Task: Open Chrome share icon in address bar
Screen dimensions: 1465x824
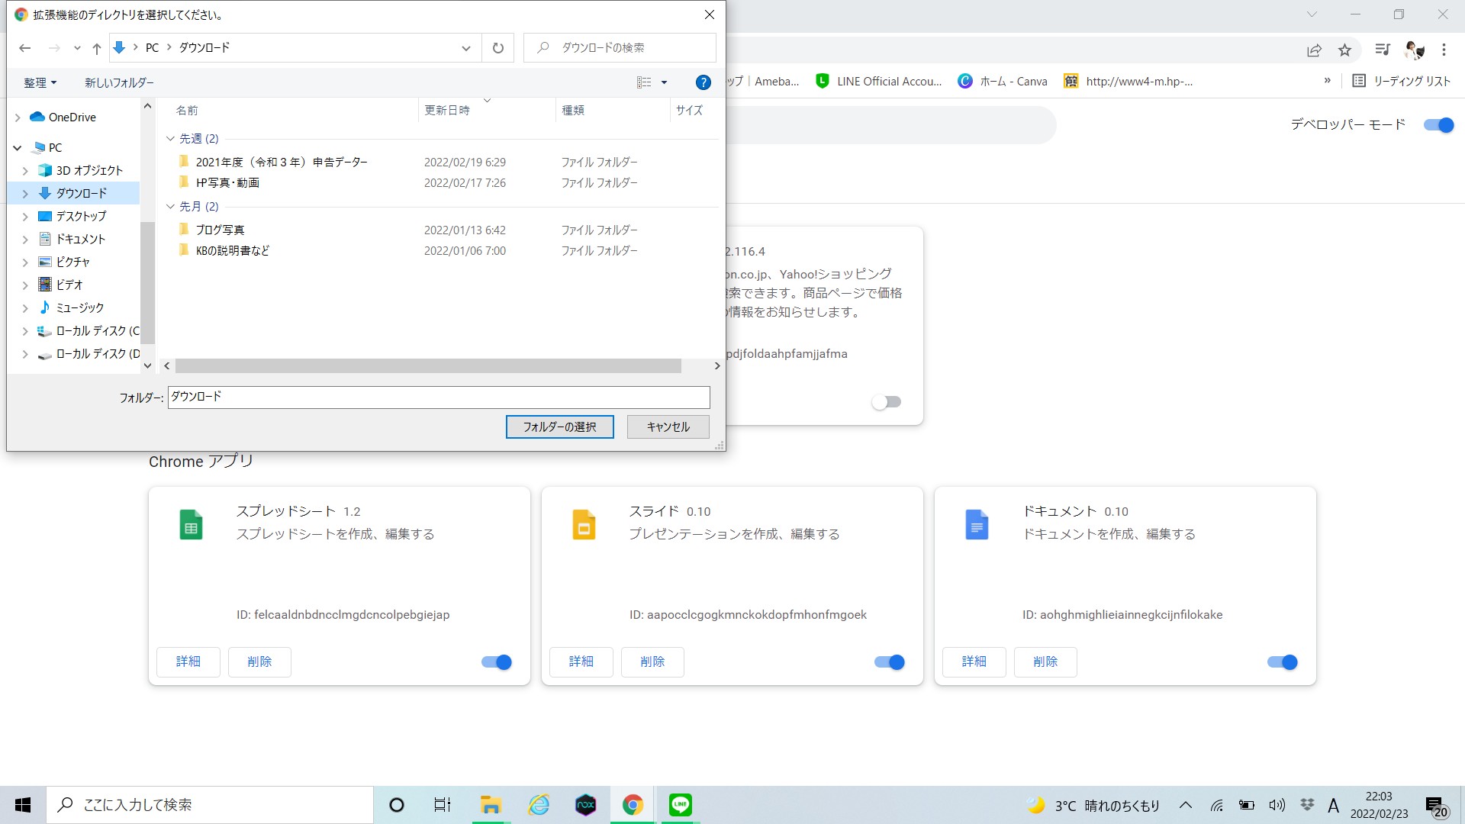Action: (1314, 50)
